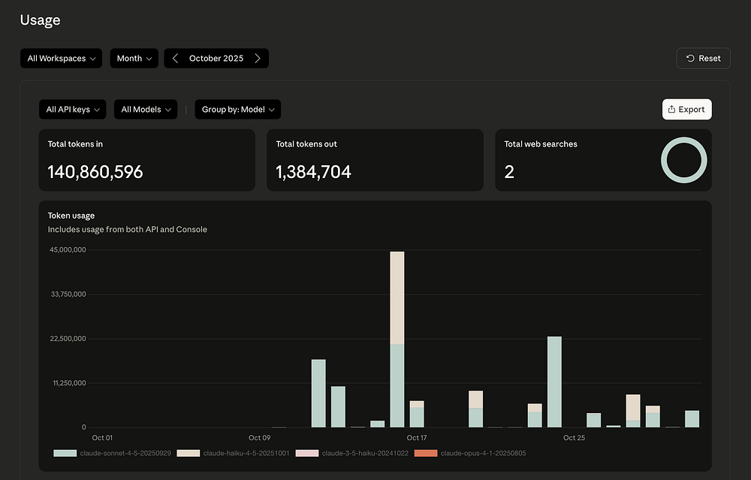
Task: Click the web searches donut chart
Action: coord(684,160)
